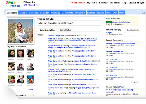Open the Timesheet tab
The height and width of the screenshot is (104, 146).
(x=80, y=13)
